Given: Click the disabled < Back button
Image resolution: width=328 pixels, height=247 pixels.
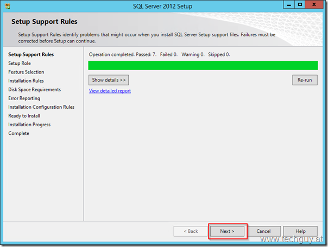Looking at the screenshot, I should pyautogui.click(x=191, y=231).
